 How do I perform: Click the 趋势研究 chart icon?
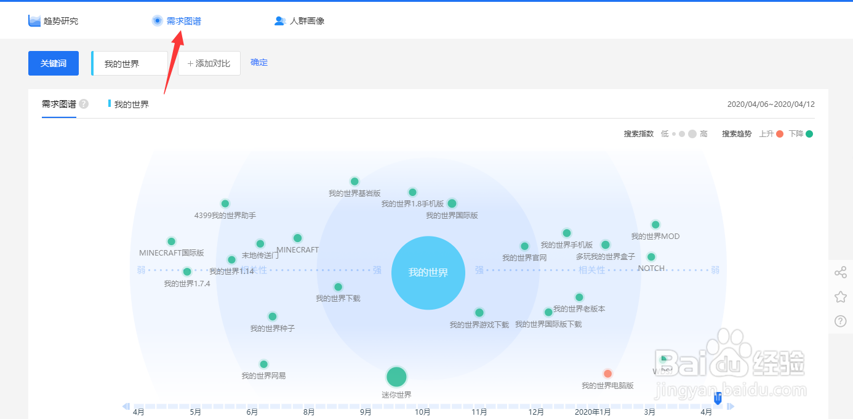[x=34, y=21]
